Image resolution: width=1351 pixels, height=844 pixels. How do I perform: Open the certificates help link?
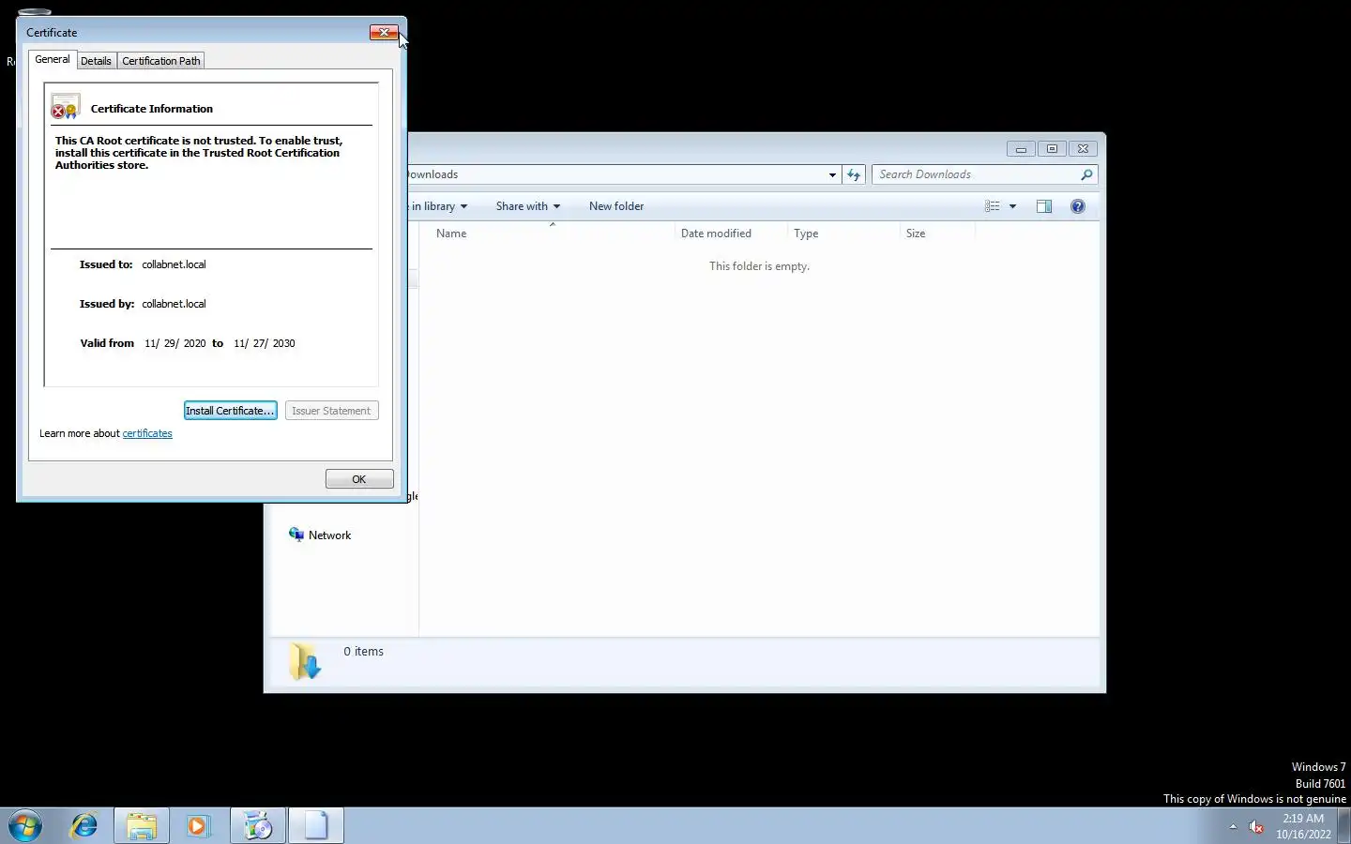pyautogui.click(x=147, y=433)
